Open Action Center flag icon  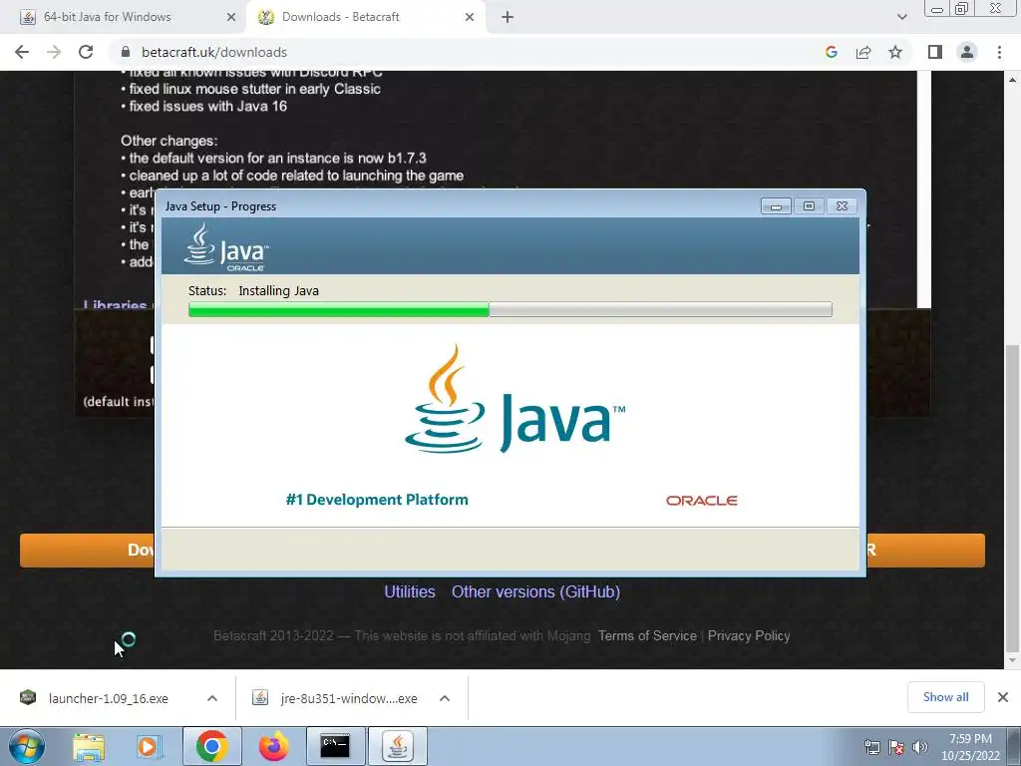896,748
